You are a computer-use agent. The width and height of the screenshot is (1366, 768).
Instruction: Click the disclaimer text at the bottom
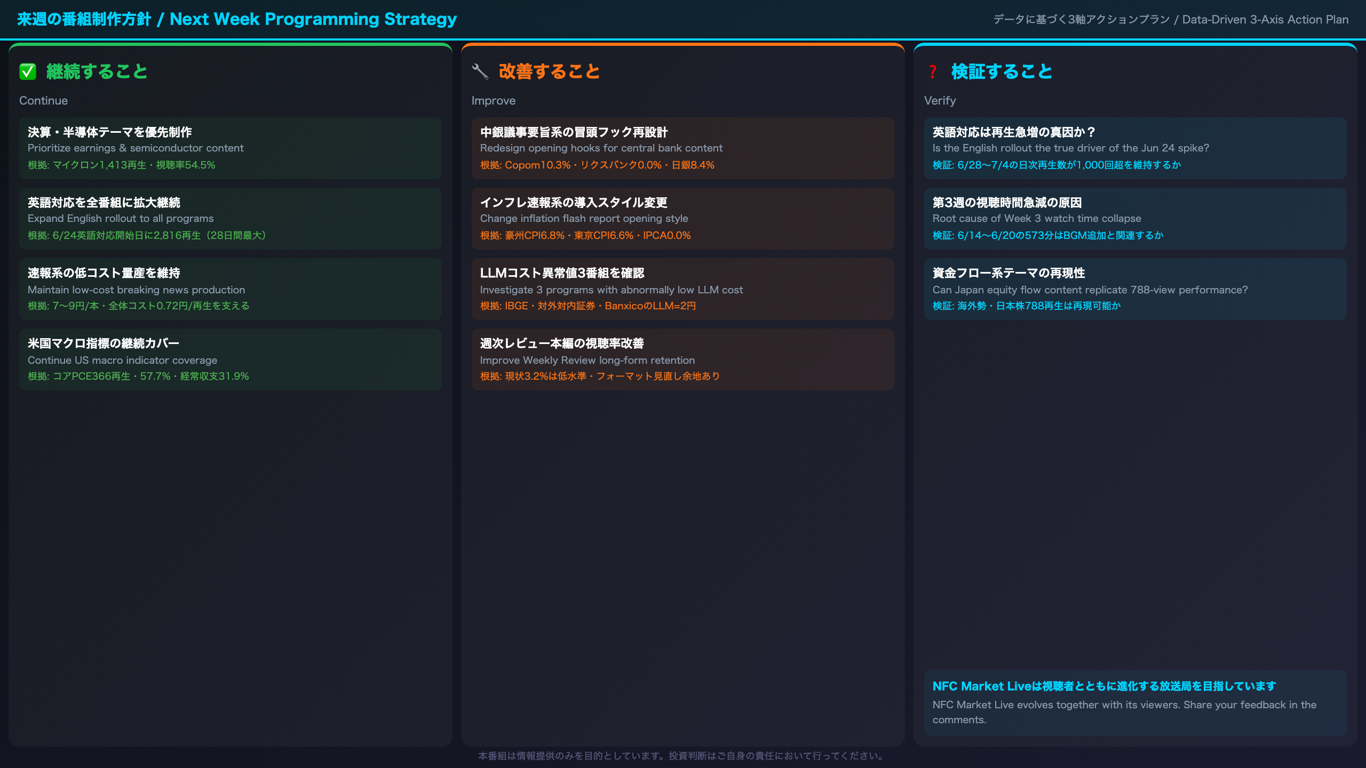pos(682,756)
